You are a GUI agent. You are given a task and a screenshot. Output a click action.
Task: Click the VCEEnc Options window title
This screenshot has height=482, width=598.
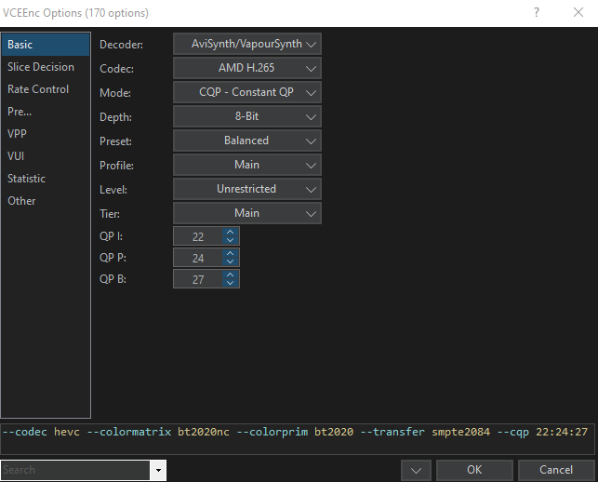75,13
